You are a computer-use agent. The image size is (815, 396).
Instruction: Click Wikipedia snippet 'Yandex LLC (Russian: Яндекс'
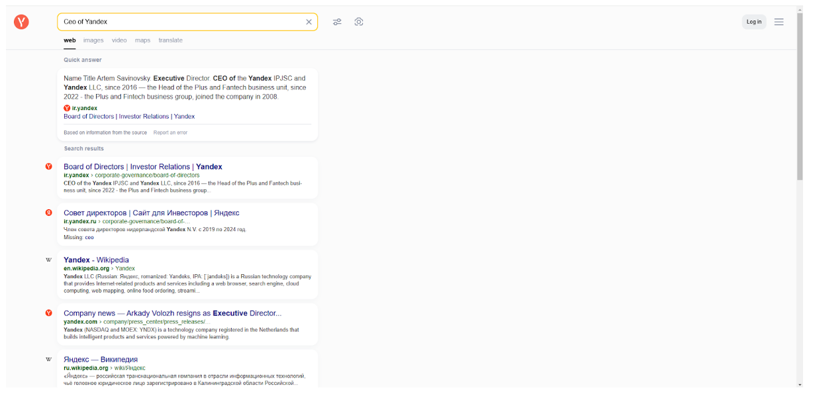click(187, 283)
